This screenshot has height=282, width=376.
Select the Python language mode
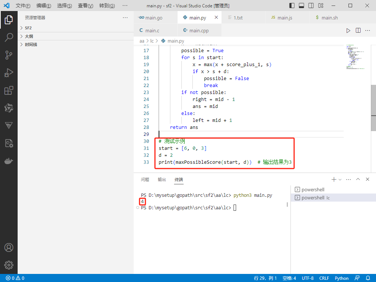(341, 278)
